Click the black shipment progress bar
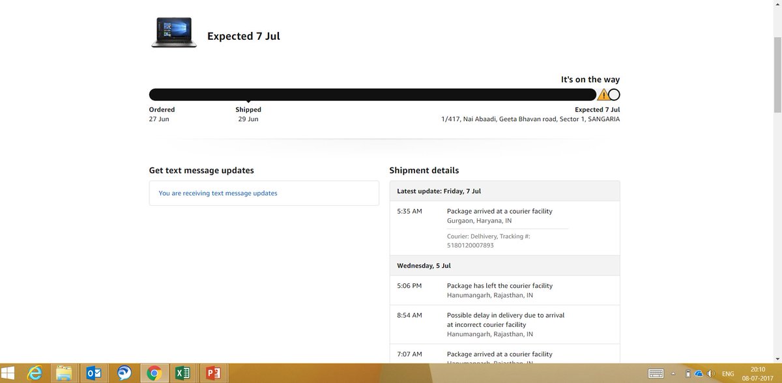Viewport: 782px width, 383px height. [373, 94]
